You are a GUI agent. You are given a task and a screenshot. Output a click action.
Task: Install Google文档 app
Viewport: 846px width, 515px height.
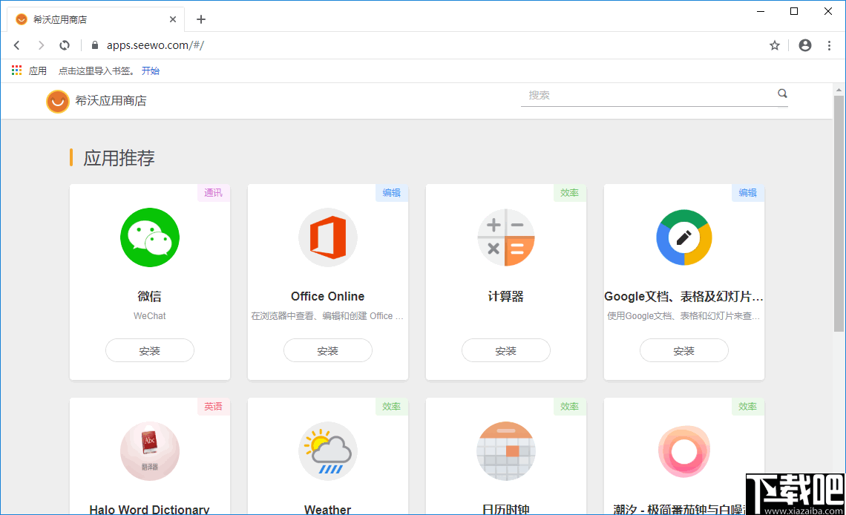[x=683, y=350]
